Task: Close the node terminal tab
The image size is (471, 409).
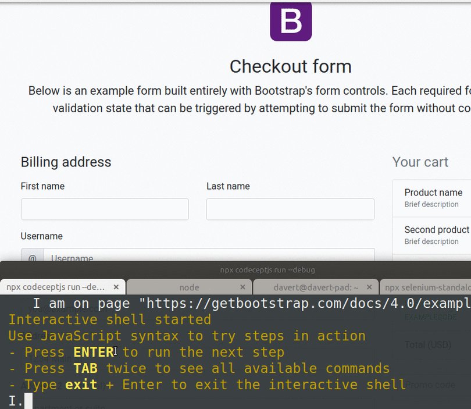Action: click(242, 287)
